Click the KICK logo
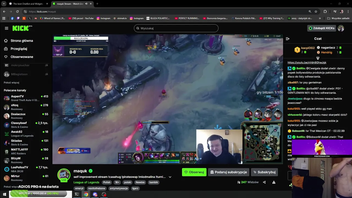Image resolution: width=352 pixels, height=198 pixels. [x=22, y=28]
